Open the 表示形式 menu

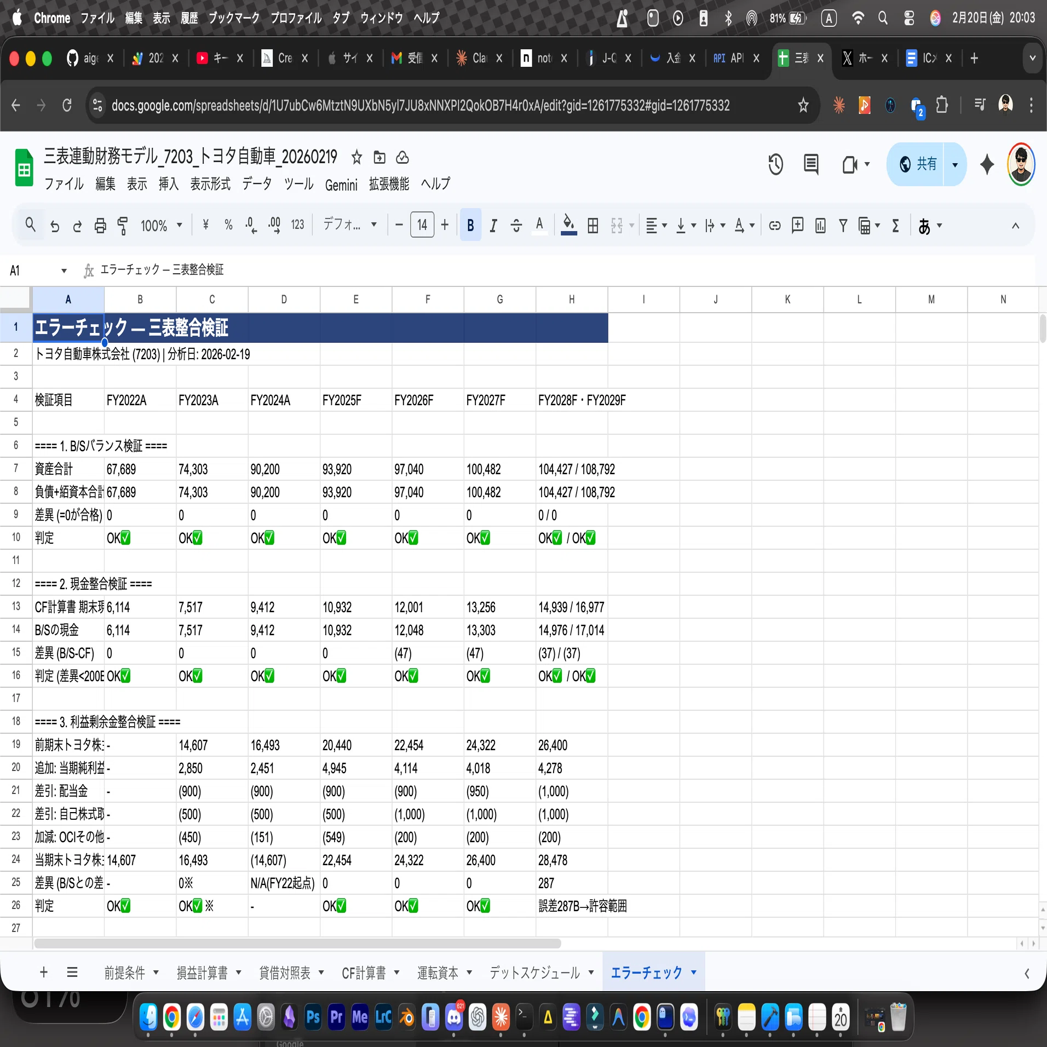pyautogui.click(x=210, y=184)
